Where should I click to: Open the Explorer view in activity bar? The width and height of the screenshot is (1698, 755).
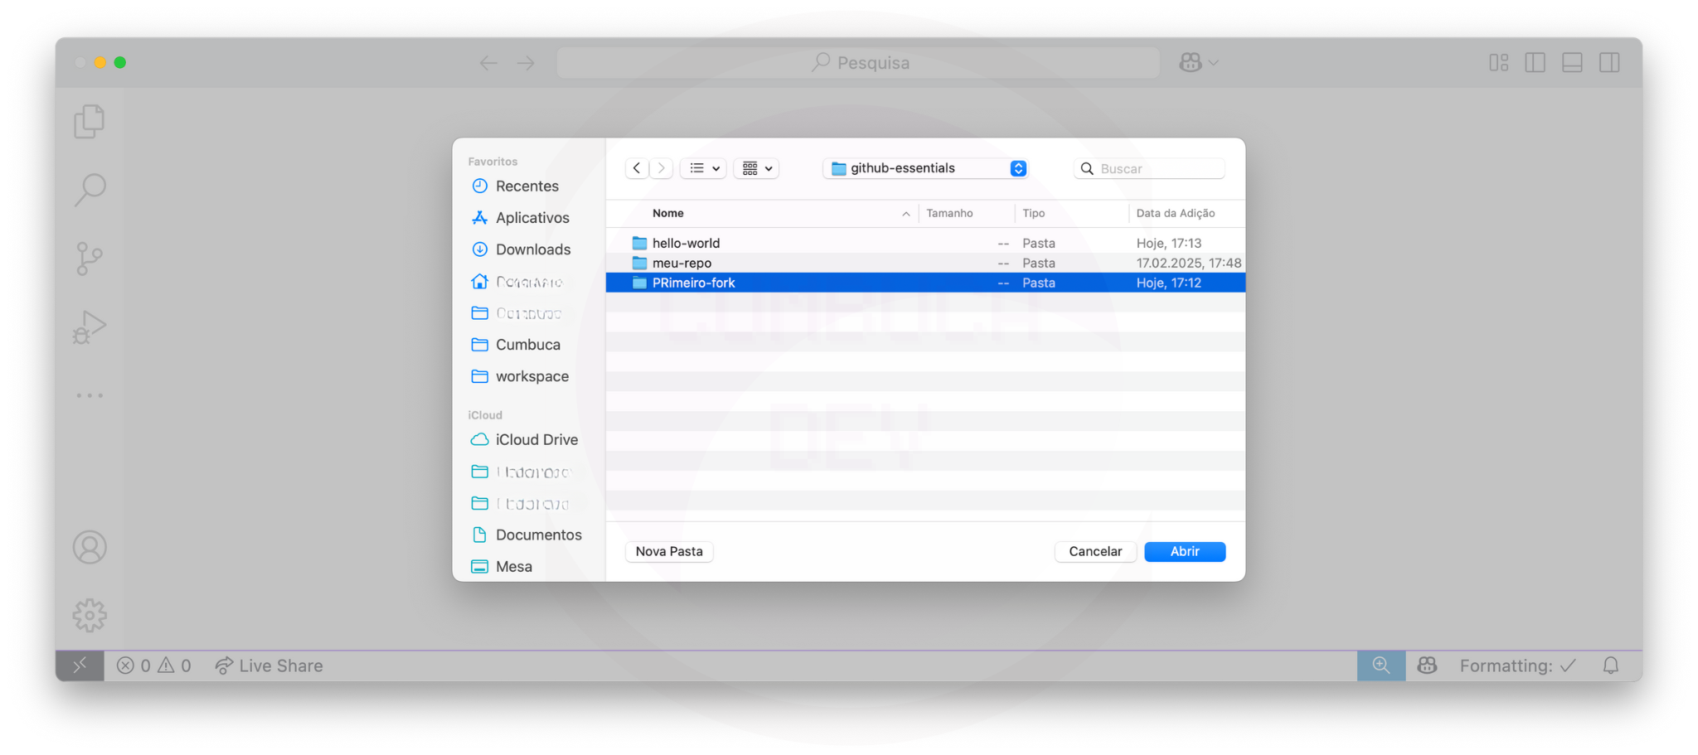[x=90, y=122]
